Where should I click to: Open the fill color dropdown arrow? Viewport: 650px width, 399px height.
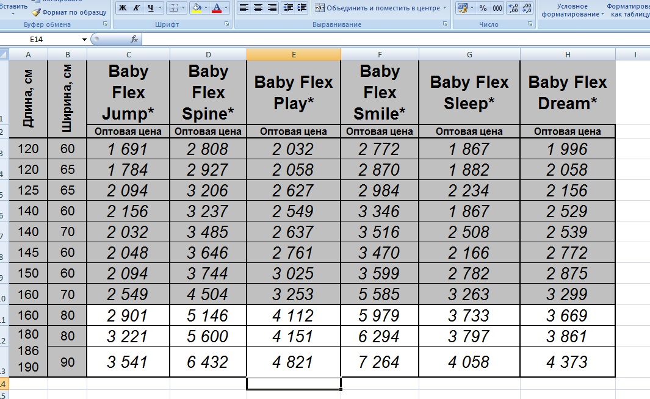(206, 8)
